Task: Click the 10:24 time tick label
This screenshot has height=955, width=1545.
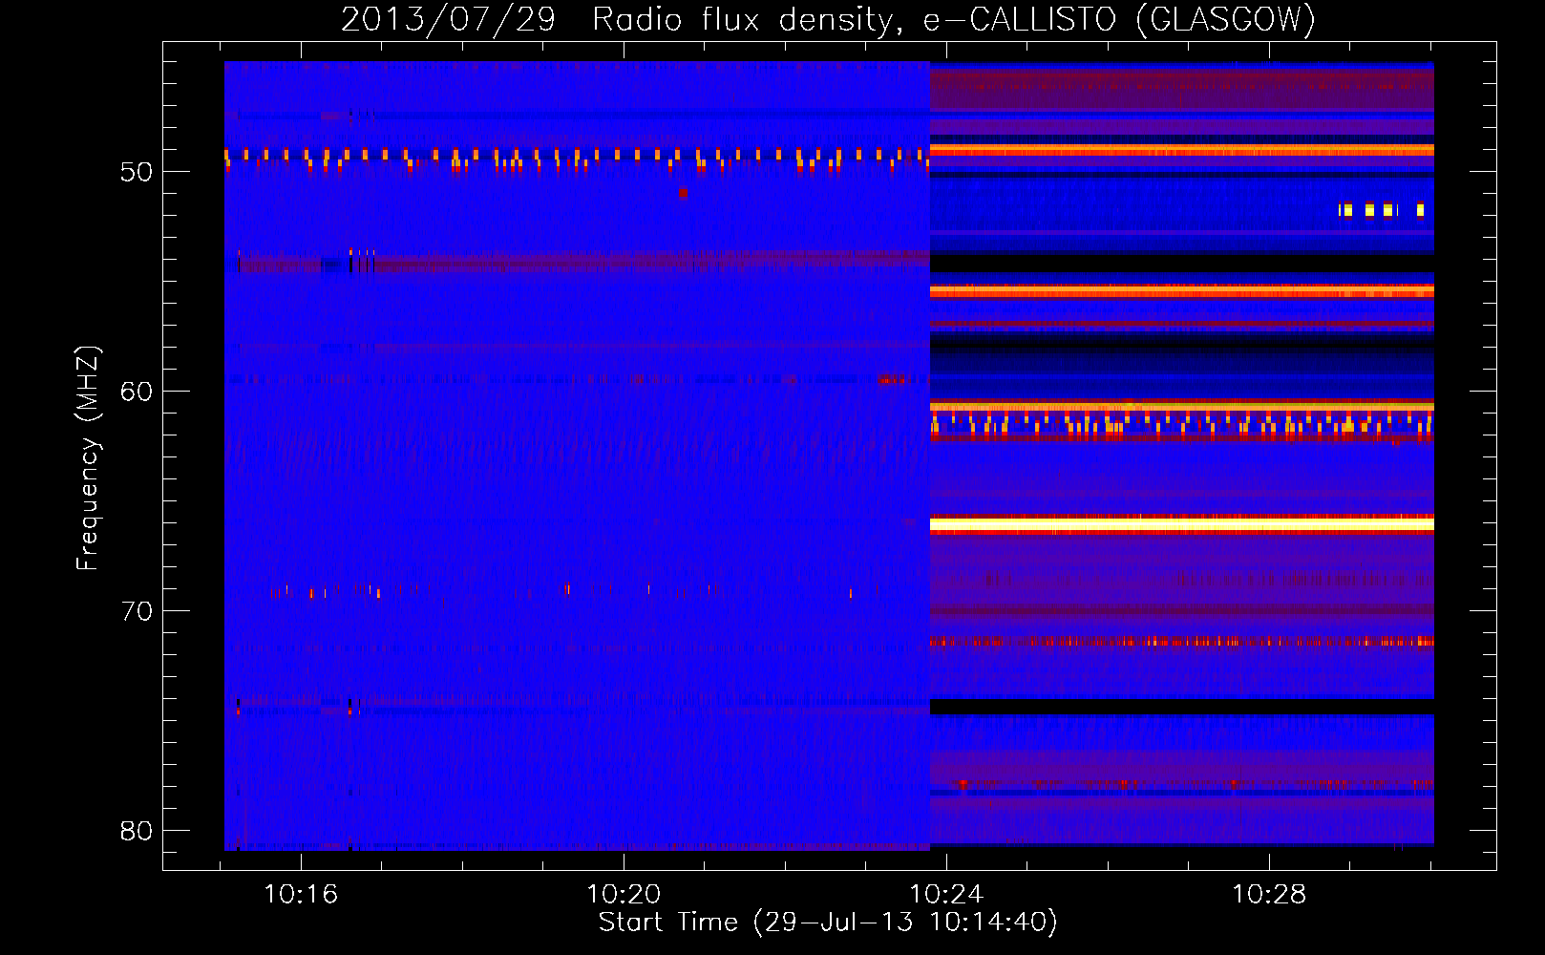Action: pos(946,895)
